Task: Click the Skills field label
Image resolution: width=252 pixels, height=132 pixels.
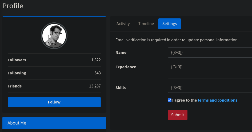Action: (x=121, y=88)
